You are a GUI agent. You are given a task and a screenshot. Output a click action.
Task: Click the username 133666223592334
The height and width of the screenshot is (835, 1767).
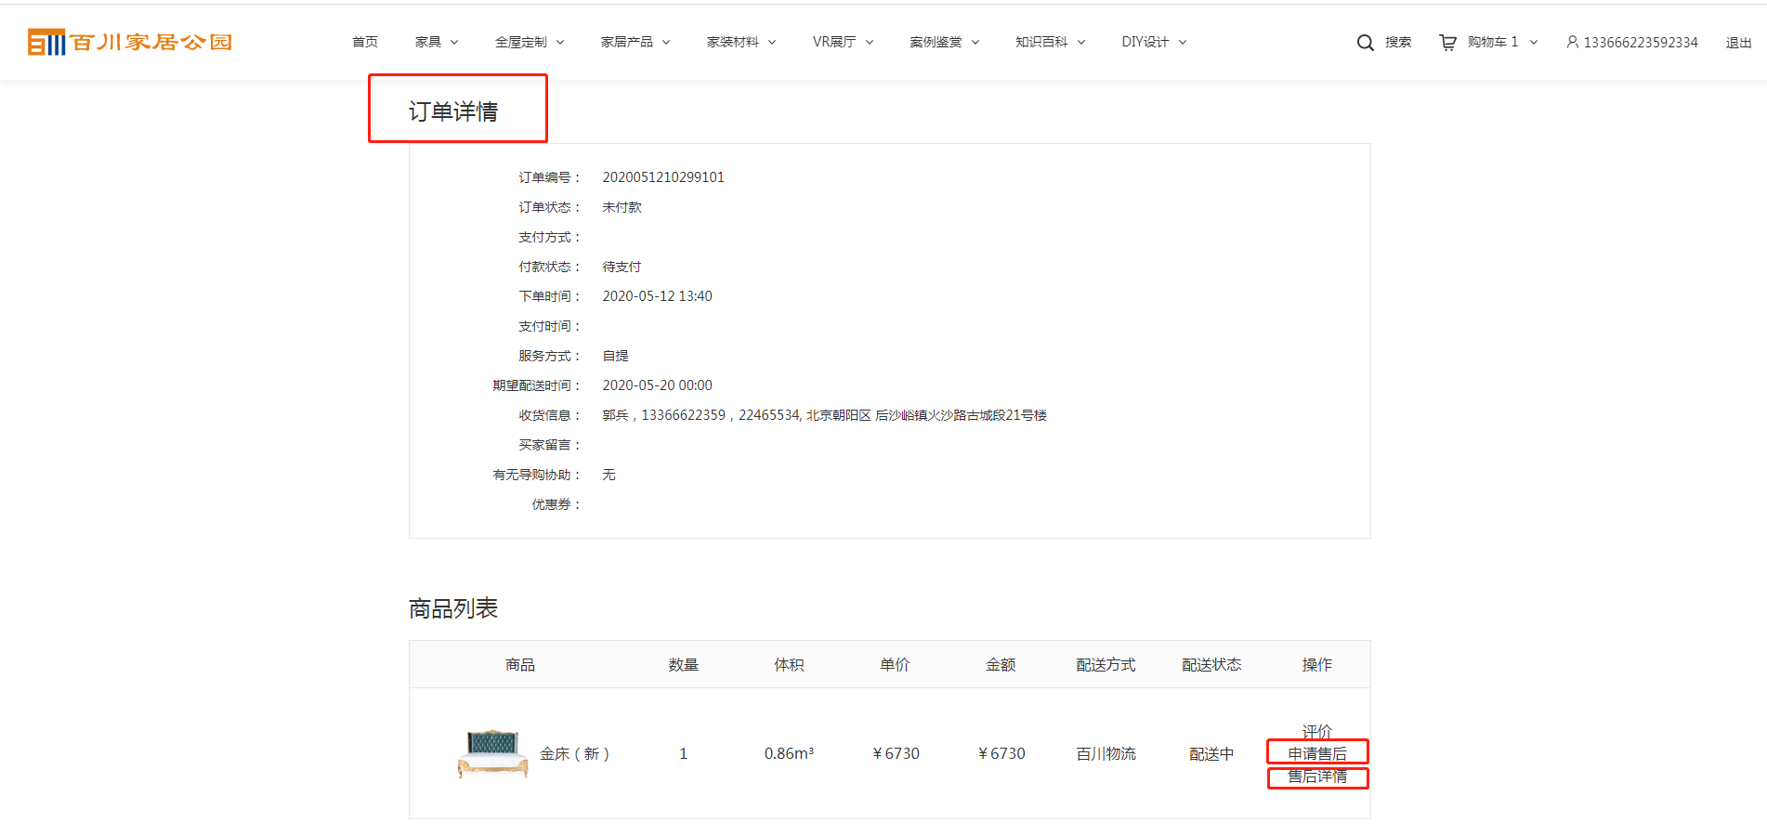pos(1640,43)
